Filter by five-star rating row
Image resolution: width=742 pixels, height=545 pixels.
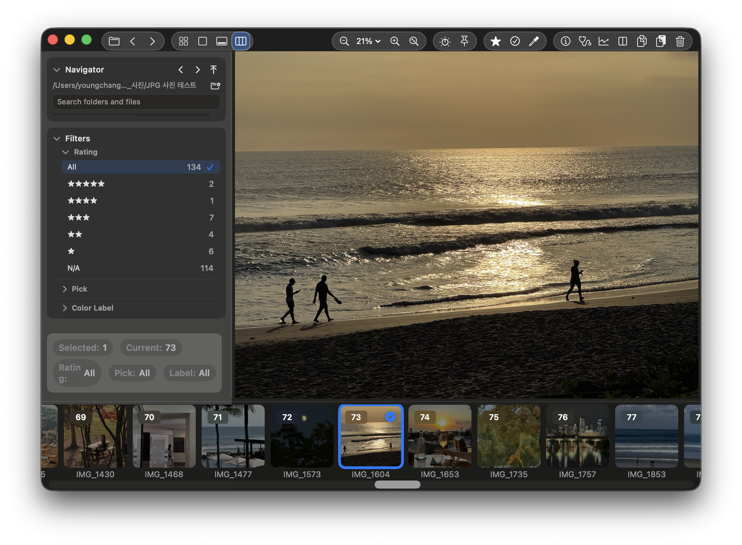click(x=140, y=184)
